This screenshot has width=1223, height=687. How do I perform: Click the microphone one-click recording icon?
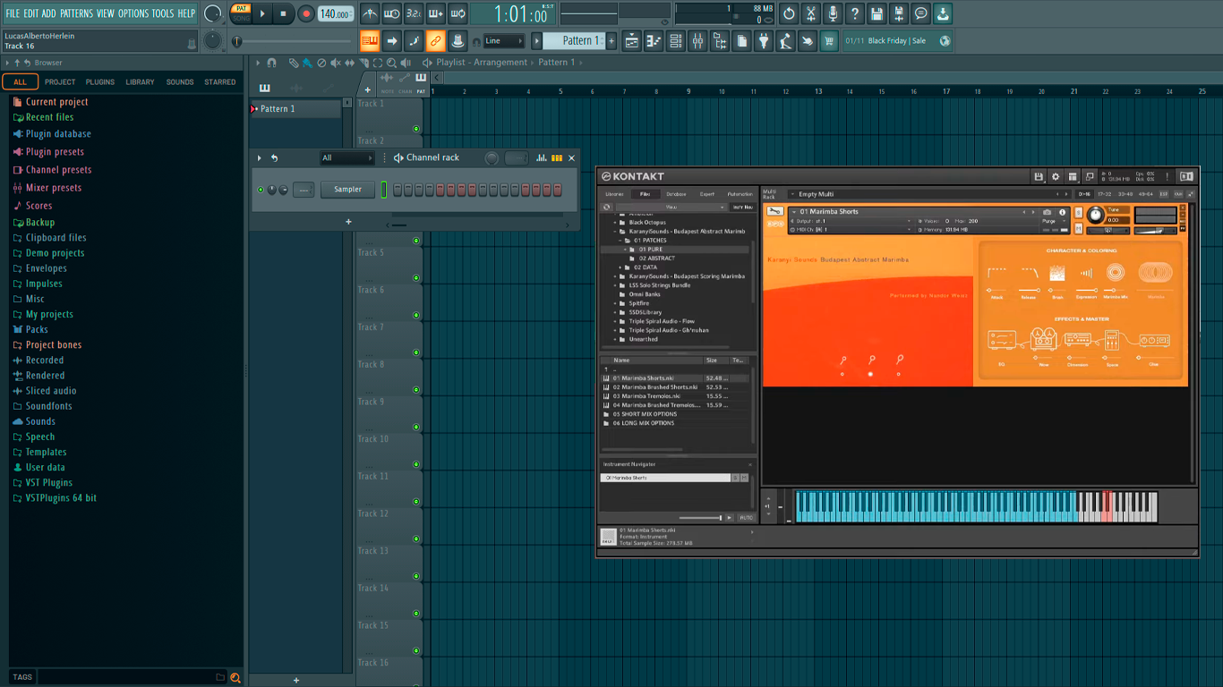pyautogui.click(x=833, y=13)
